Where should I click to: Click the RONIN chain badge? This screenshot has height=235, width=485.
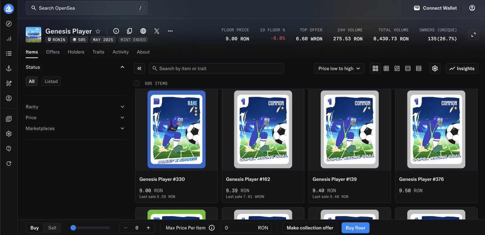pyautogui.click(x=56, y=40)
